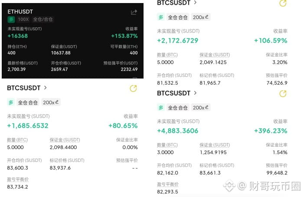Select the 100X leverage tag on ETHUSDT
The width and height of the screenshot is (304, 197).
tap(23, 20)
